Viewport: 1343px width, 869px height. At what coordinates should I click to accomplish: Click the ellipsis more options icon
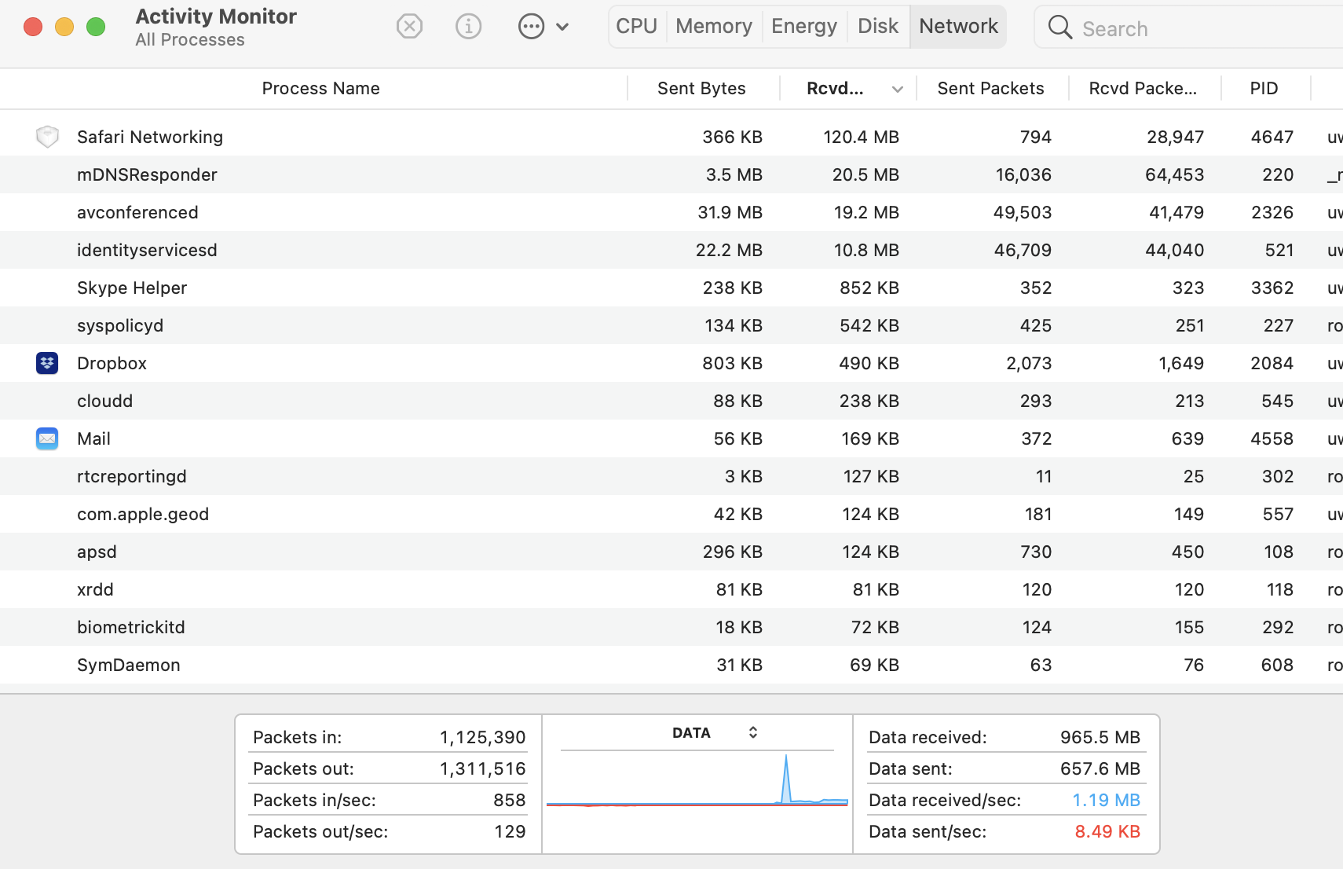coord(531,27)
